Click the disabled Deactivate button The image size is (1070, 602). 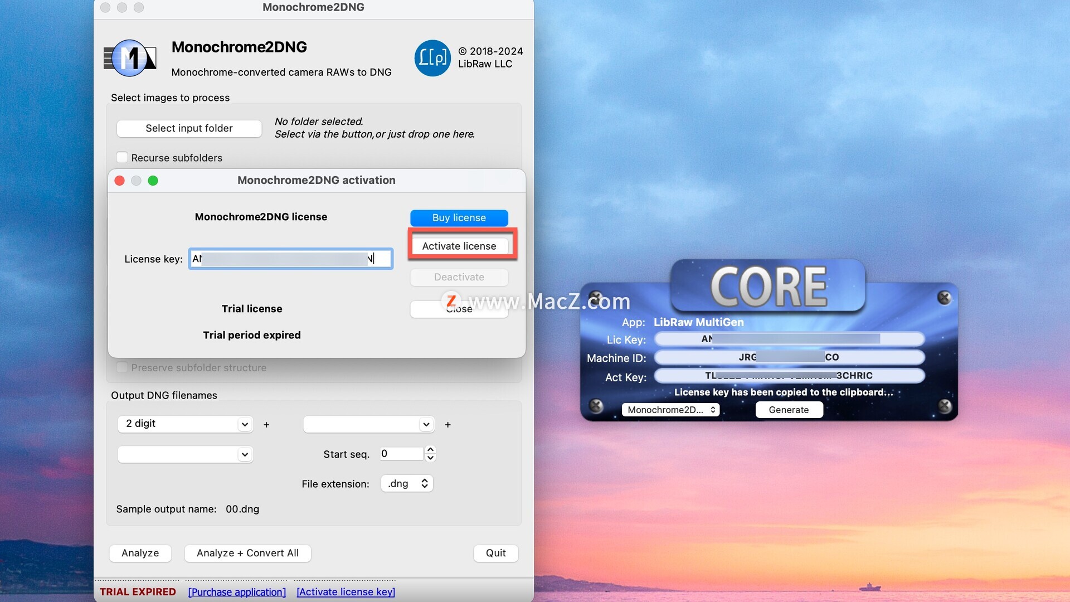point(459,278)
